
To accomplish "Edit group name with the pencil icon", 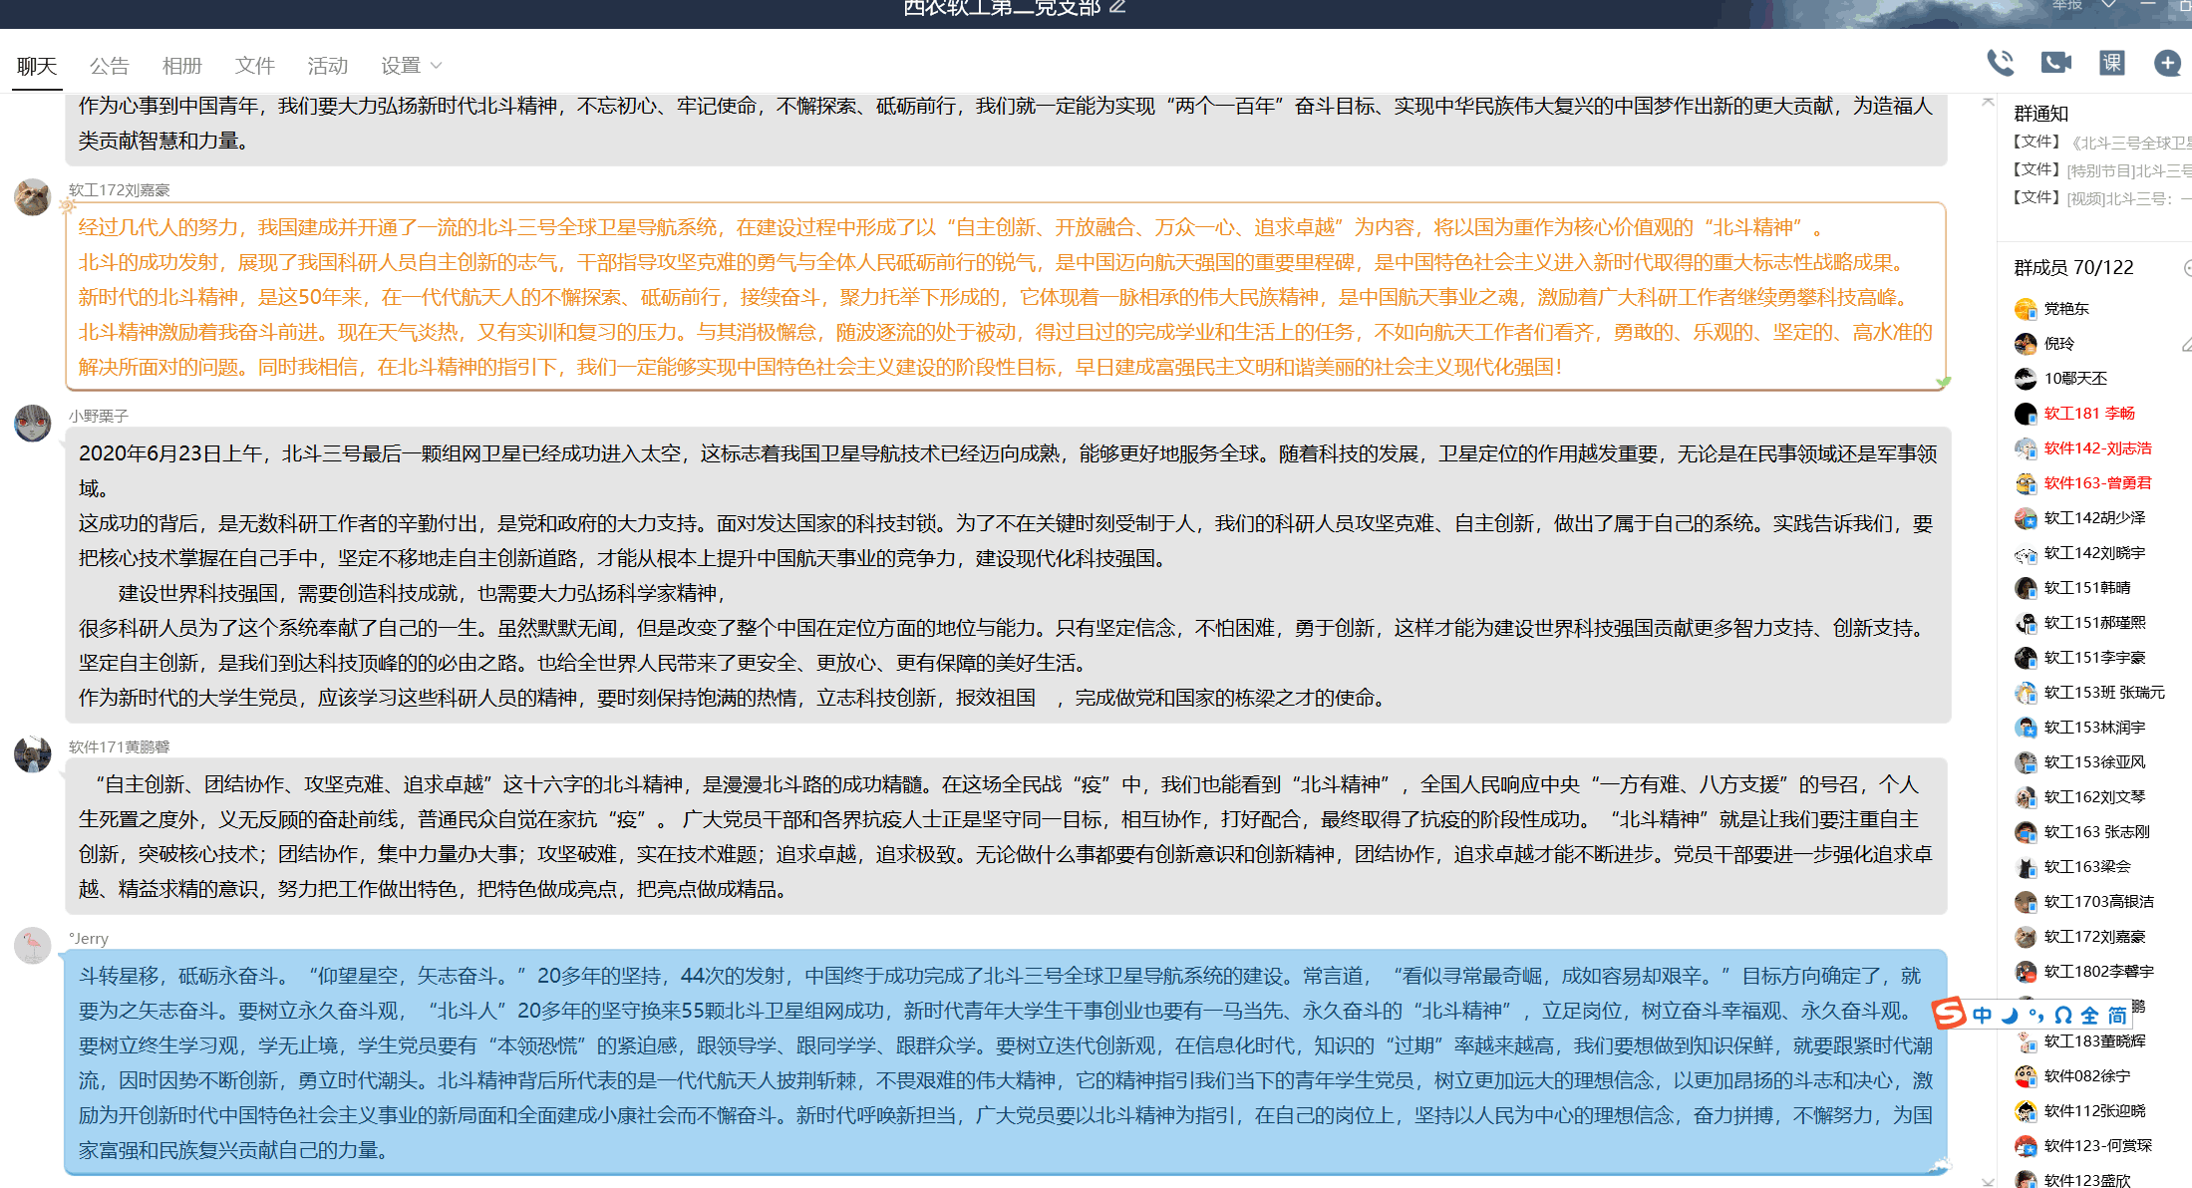I will click(x=1118, y=7).
